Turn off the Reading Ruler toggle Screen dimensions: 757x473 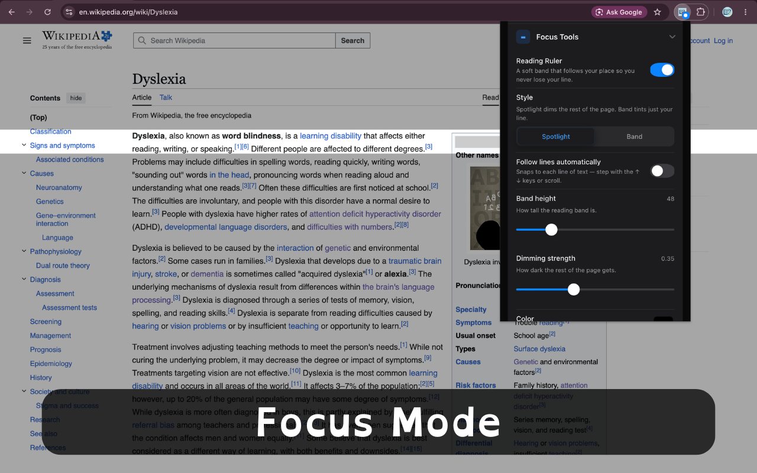(662, 70)
